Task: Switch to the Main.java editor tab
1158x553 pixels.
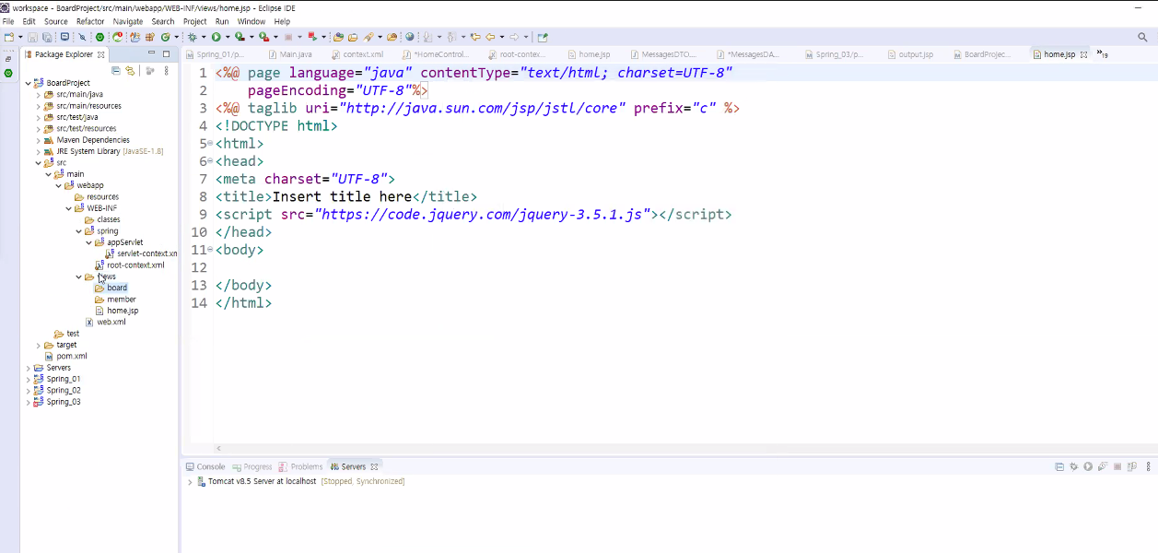Action: (x=289, y=54)
